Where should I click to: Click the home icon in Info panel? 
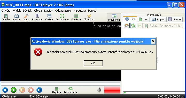pyautogui.click(x=127, y=26)
